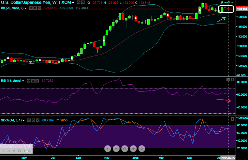
Task: Click the Sep label on time axis
Action: (x=79, y=158)
